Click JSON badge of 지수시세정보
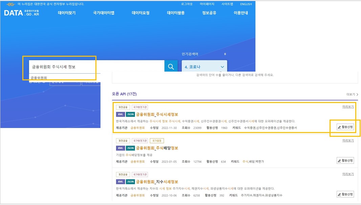 click(131, 182)
